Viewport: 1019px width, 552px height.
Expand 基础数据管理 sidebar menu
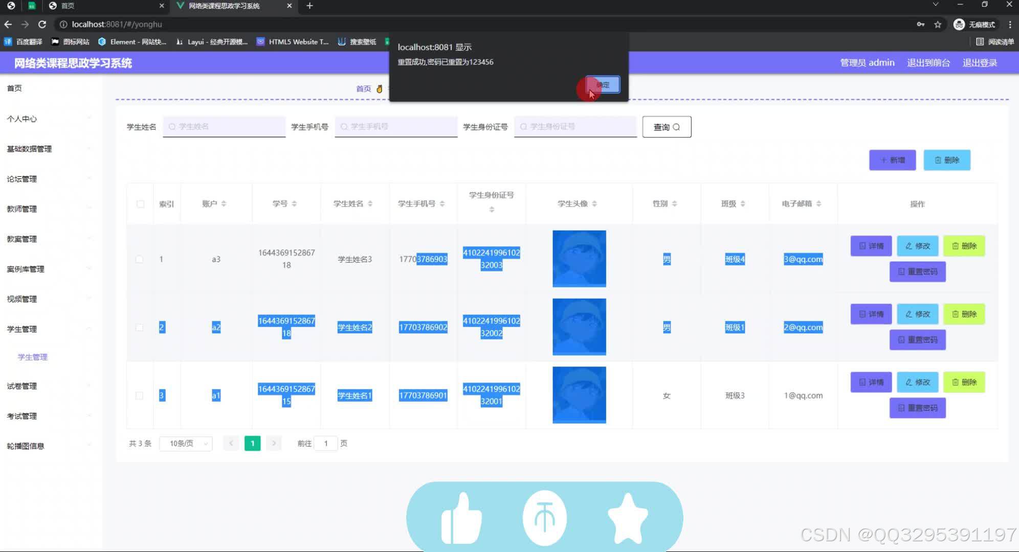tap(50, 149)
